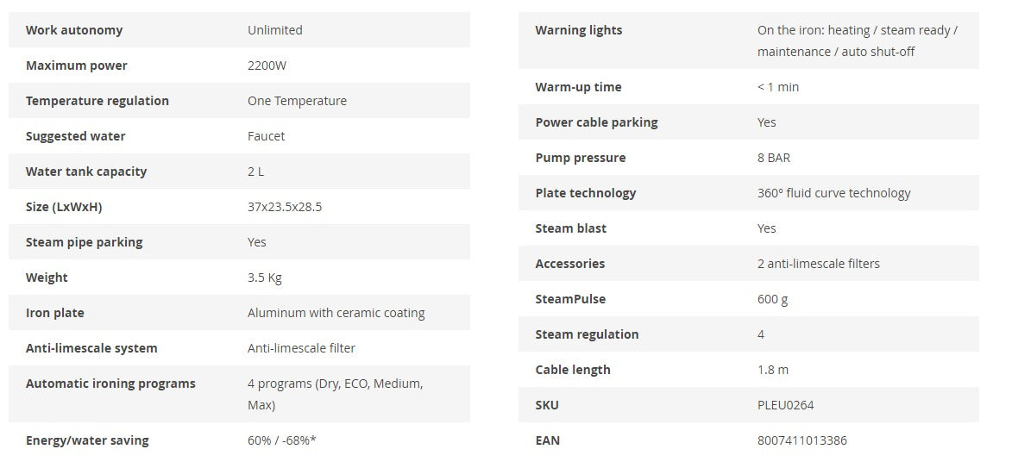Select the EAN number 8007411013386
This screenshot has width=1012, height=468.
(x=801, y=440)
